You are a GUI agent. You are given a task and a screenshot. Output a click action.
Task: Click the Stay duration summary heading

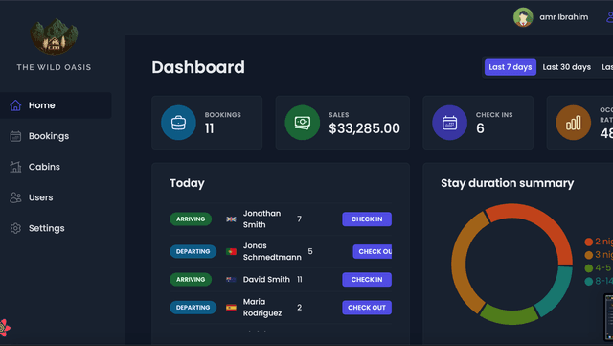tap(508, 183)
